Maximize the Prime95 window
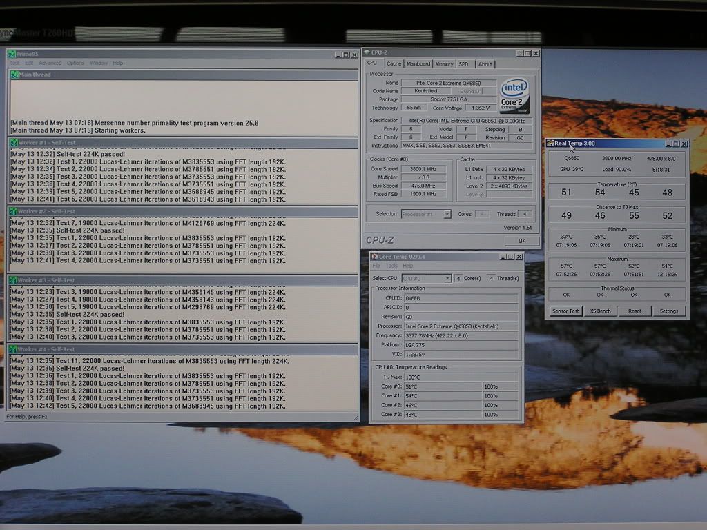Screen dimensions: 707x530 tap(346, 55)
